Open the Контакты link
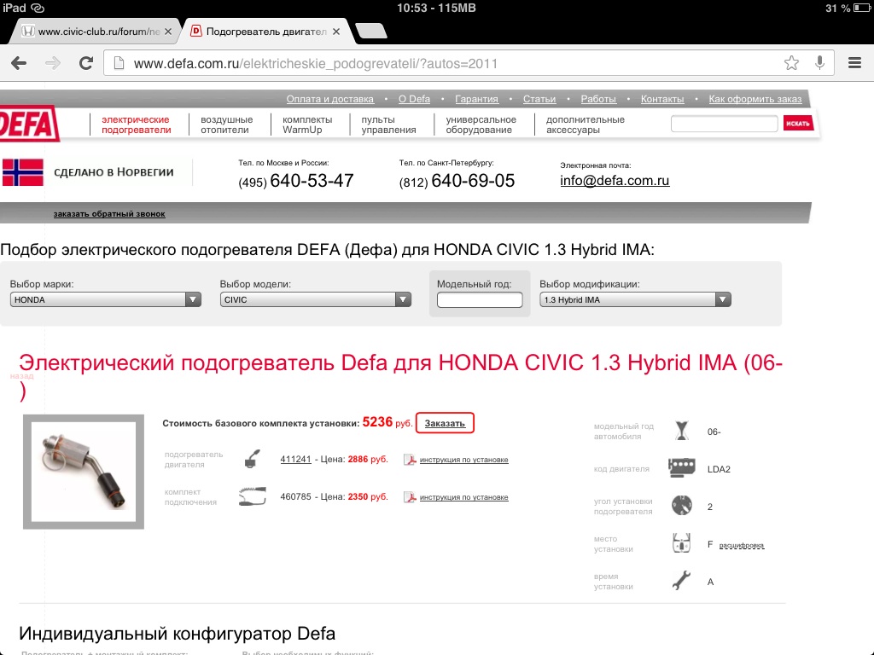 coord(662,99)
